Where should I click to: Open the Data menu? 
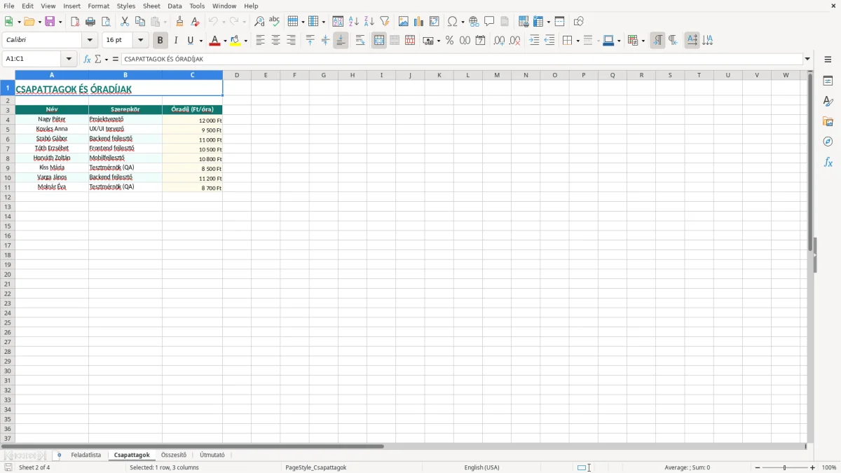[x=175, y=6]
